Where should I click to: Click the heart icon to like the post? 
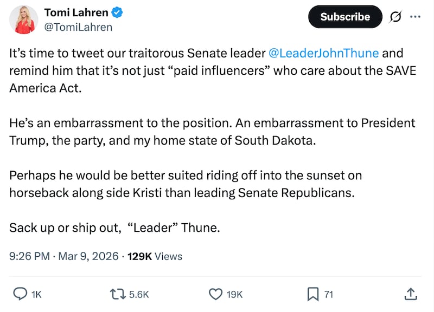215,294
